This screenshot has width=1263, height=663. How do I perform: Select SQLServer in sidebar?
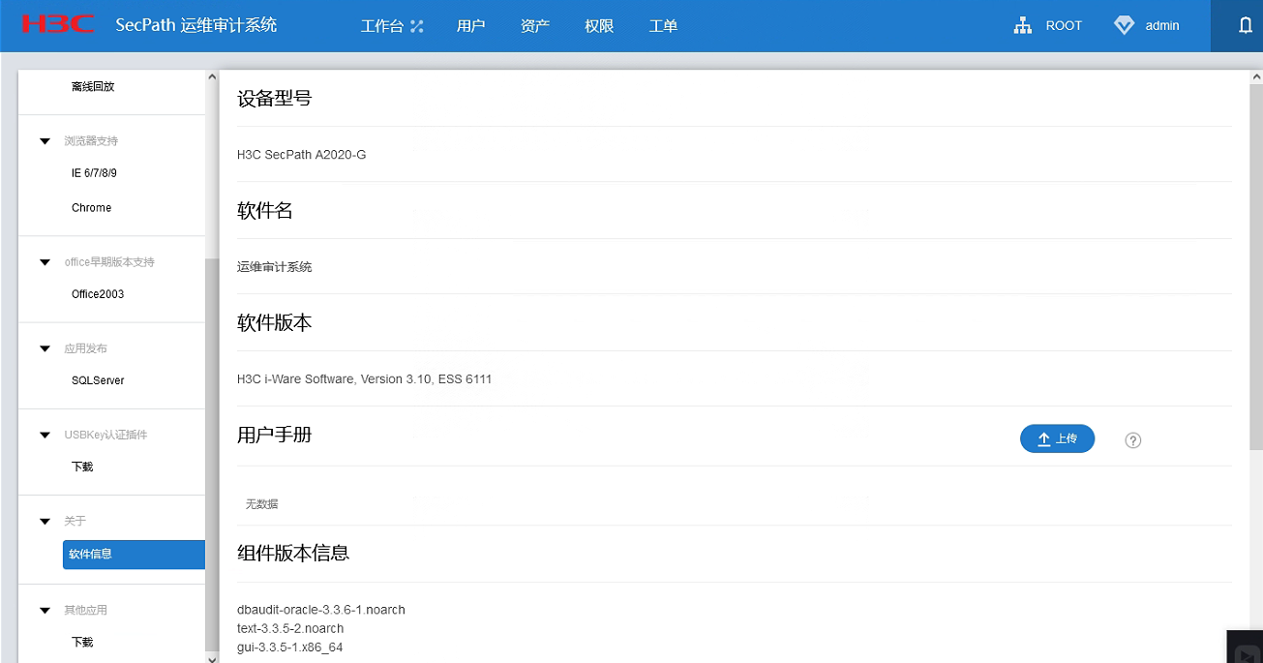(x=98, y=380)
